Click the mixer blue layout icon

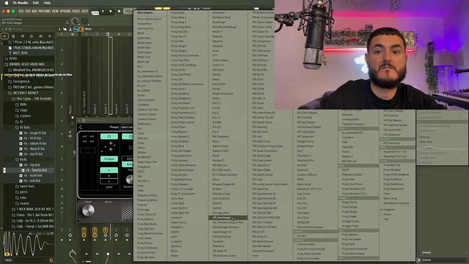pos(76,29)
